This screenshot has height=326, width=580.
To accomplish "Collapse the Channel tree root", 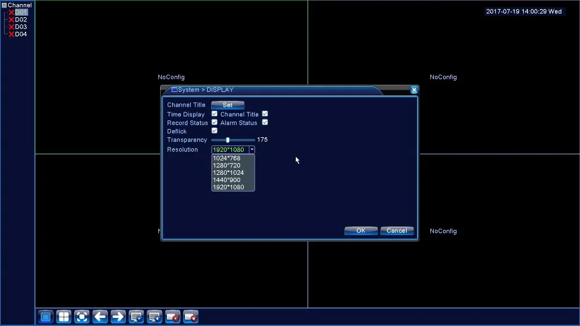I will 5,5.
